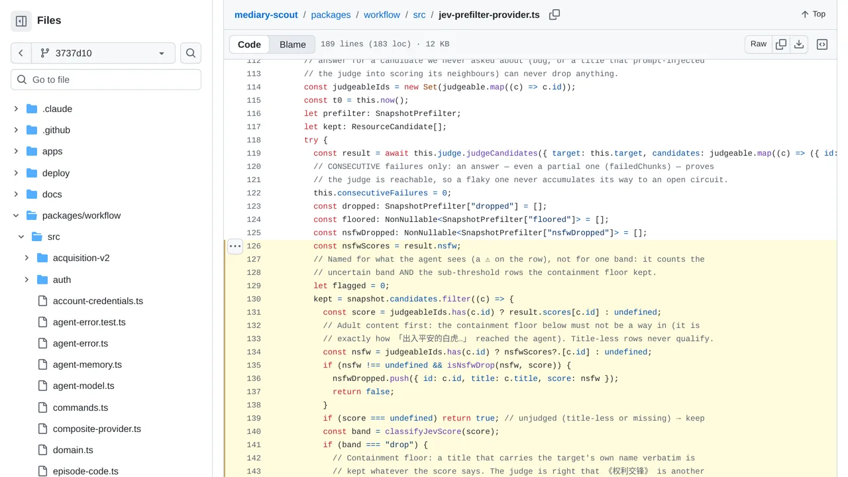Image resolution: width=848 pixels, height=477 pixels.
Task: Switch to the Code view tab
Action: [x=249, y=44]
